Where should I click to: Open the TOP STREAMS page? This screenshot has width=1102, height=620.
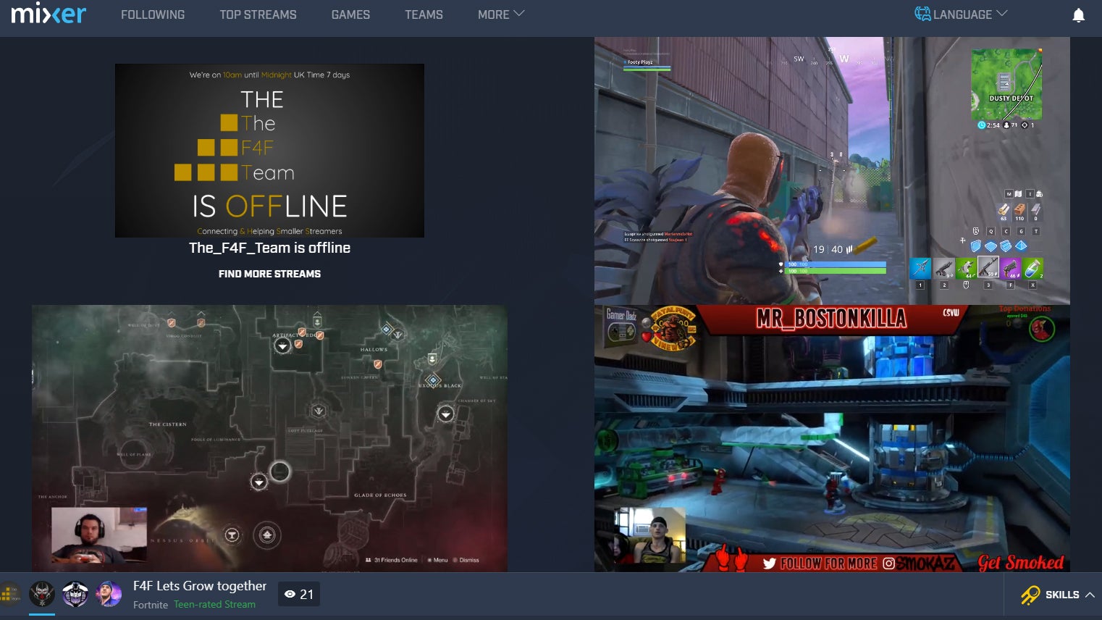coord(258,14)
